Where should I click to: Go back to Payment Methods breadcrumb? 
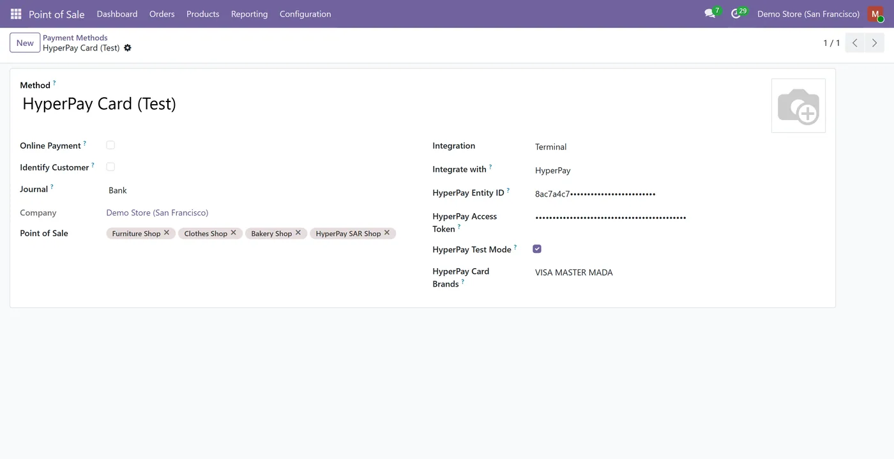(75, 38)
